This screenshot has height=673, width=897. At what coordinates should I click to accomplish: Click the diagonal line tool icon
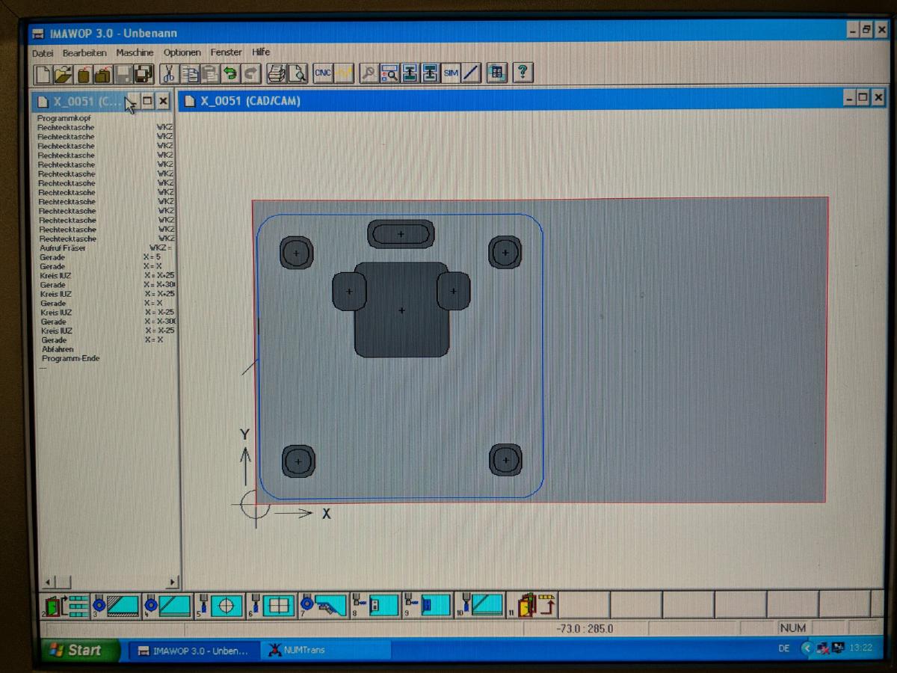click(x=471, y=73)
